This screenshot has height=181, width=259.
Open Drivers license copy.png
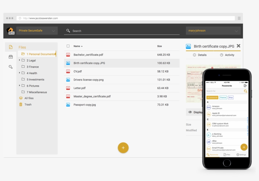(88, 80)
